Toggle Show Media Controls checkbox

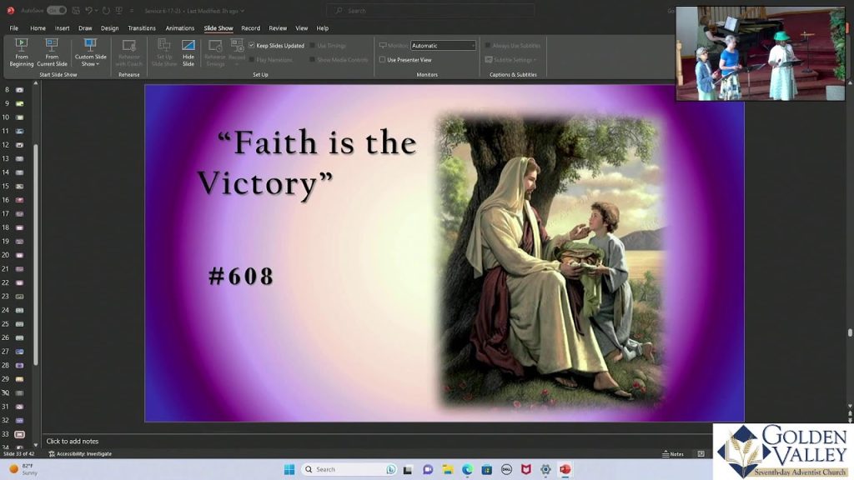[x=339, y=60]
